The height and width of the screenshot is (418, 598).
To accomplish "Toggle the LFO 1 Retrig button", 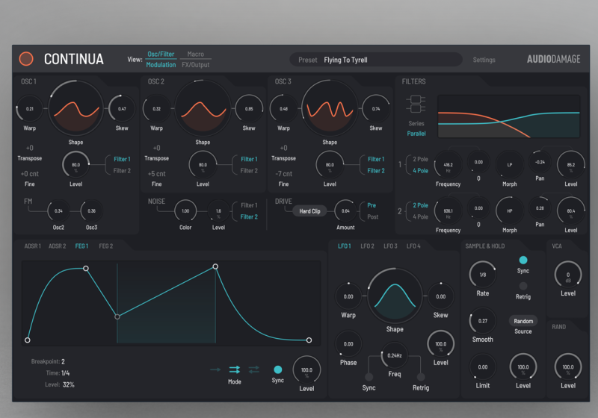I will 421,377.
